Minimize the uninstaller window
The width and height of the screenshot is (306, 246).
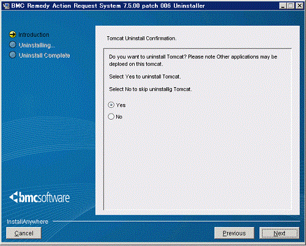(283, 6)
